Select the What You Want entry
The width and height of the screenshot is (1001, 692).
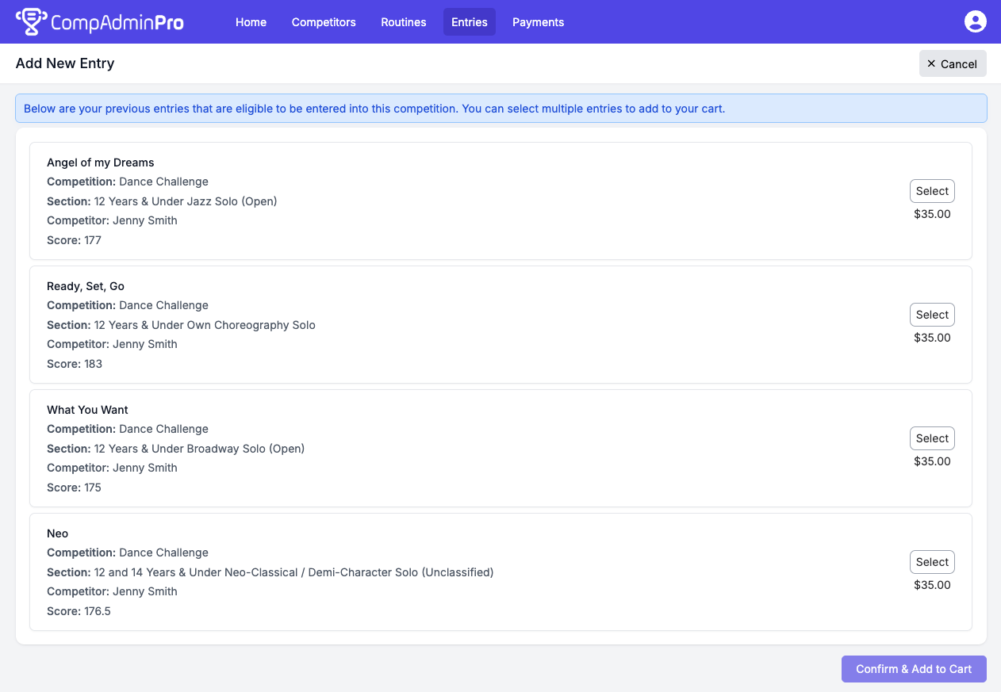coord(931,438)
